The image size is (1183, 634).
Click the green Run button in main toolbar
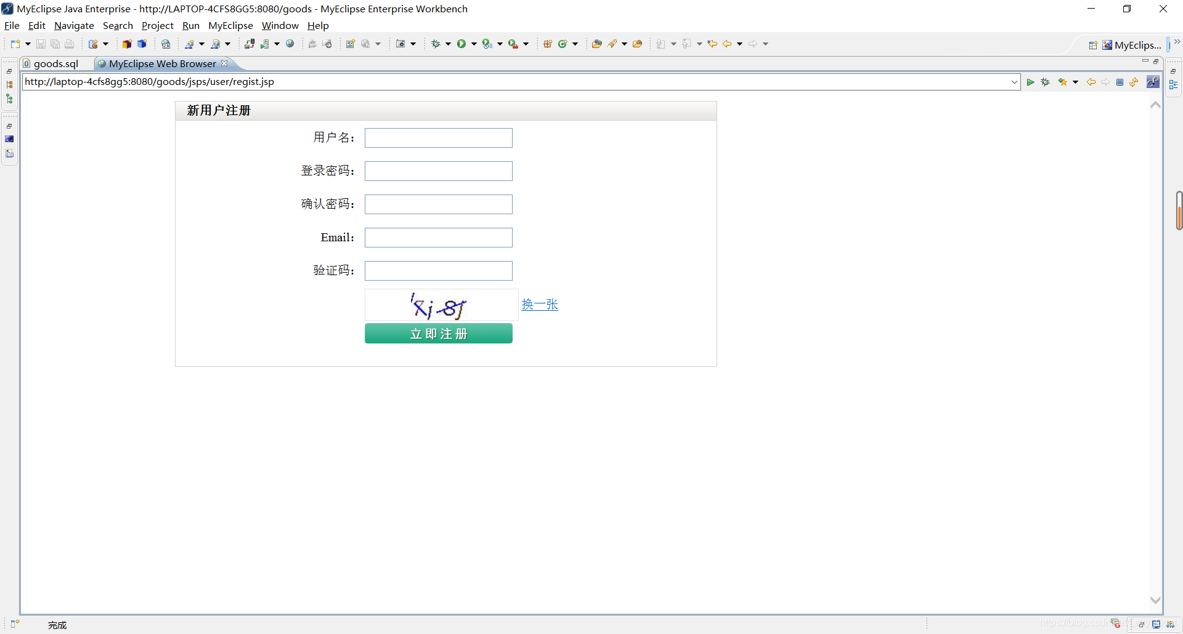(x=461, y=44)
